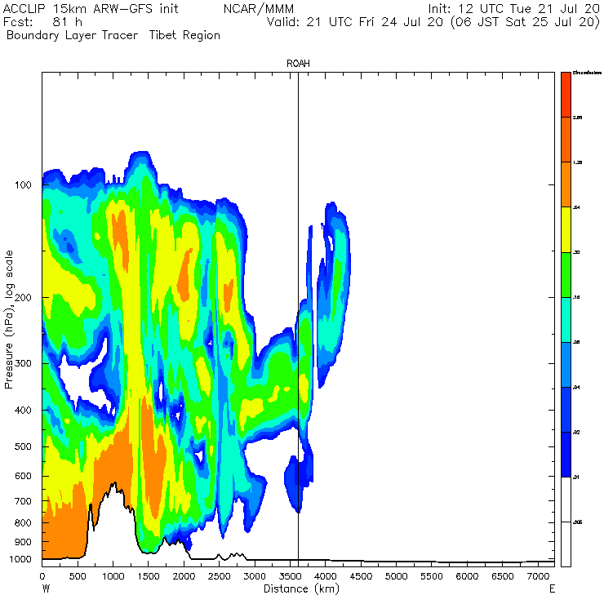Click the E label at axis end
Image resolution: width=604 pixels, height=604 pixels.
click(x=552, y=589)
